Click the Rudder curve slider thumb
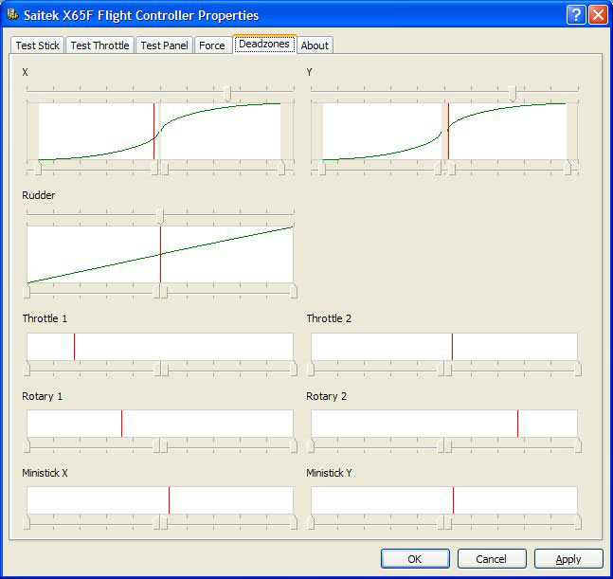The height and width of the screenshot is (579, 613). (x=160, y=217)
